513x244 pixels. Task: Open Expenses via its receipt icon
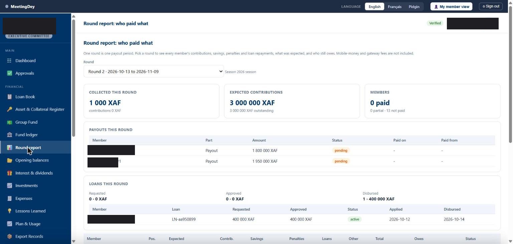click(x=9, y=198)
